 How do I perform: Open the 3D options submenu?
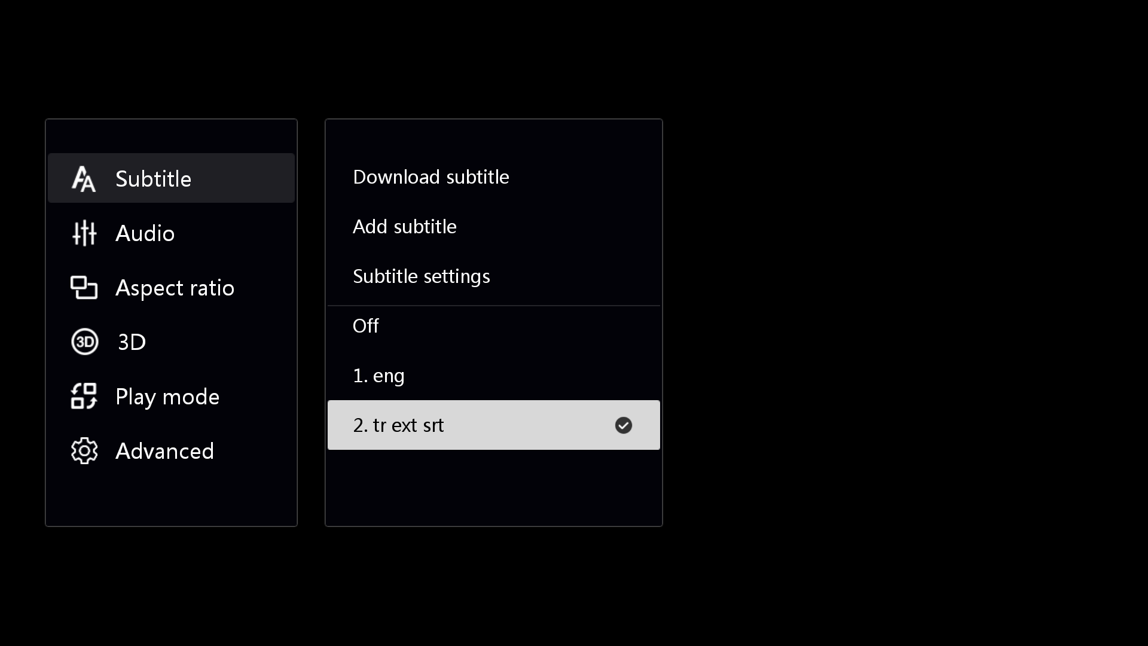coord(171,342)
